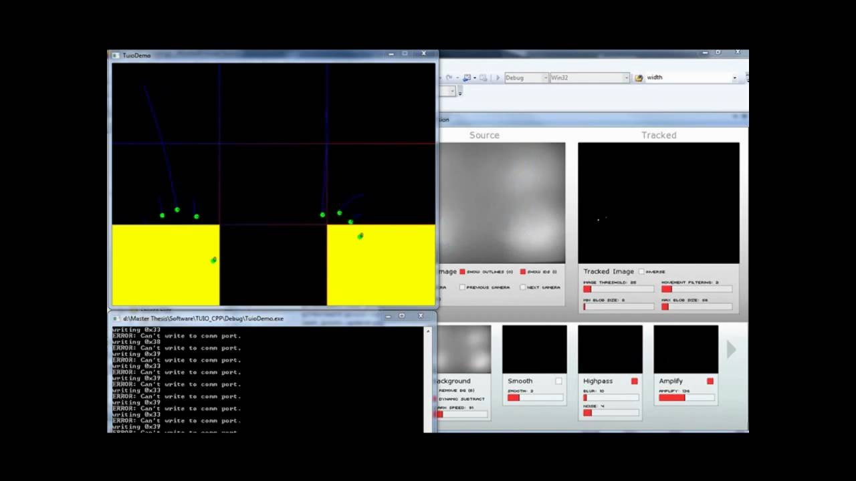Expand the width search box dropdown arrow

click(734, 77)
